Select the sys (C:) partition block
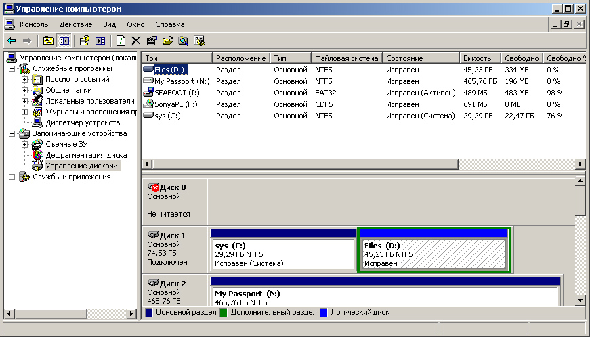Screen dimensions: 590x337 282,254
